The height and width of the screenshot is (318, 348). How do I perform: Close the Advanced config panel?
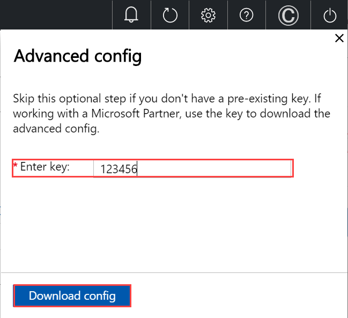pos(339,38)
